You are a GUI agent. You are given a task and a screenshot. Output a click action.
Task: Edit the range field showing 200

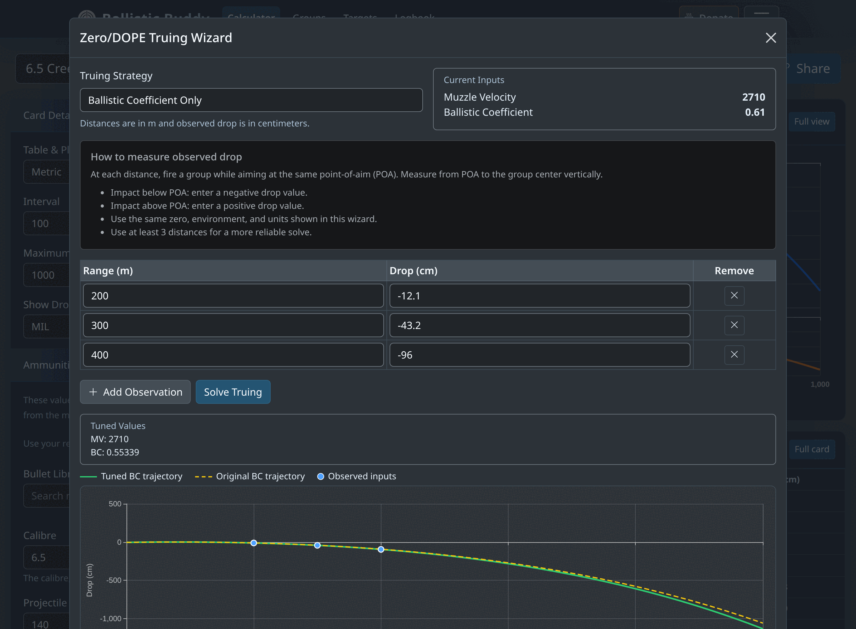233,296
